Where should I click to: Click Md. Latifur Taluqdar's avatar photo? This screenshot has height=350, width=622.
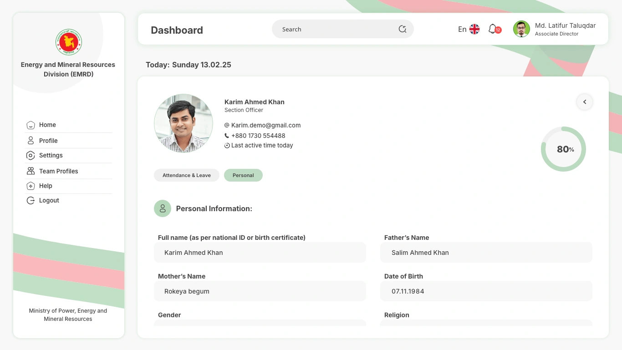click(x=521, y=29)
